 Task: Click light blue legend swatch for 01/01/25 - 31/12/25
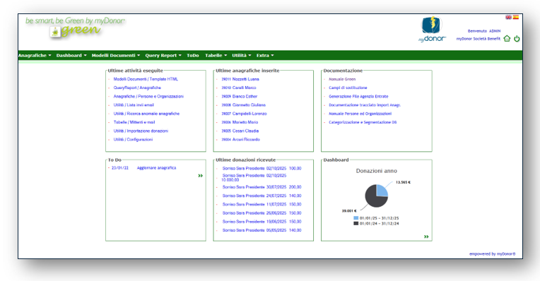(356, 218)
